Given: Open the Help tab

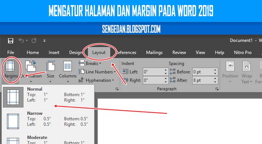Looking at the screenshot, I should point(220,53).
